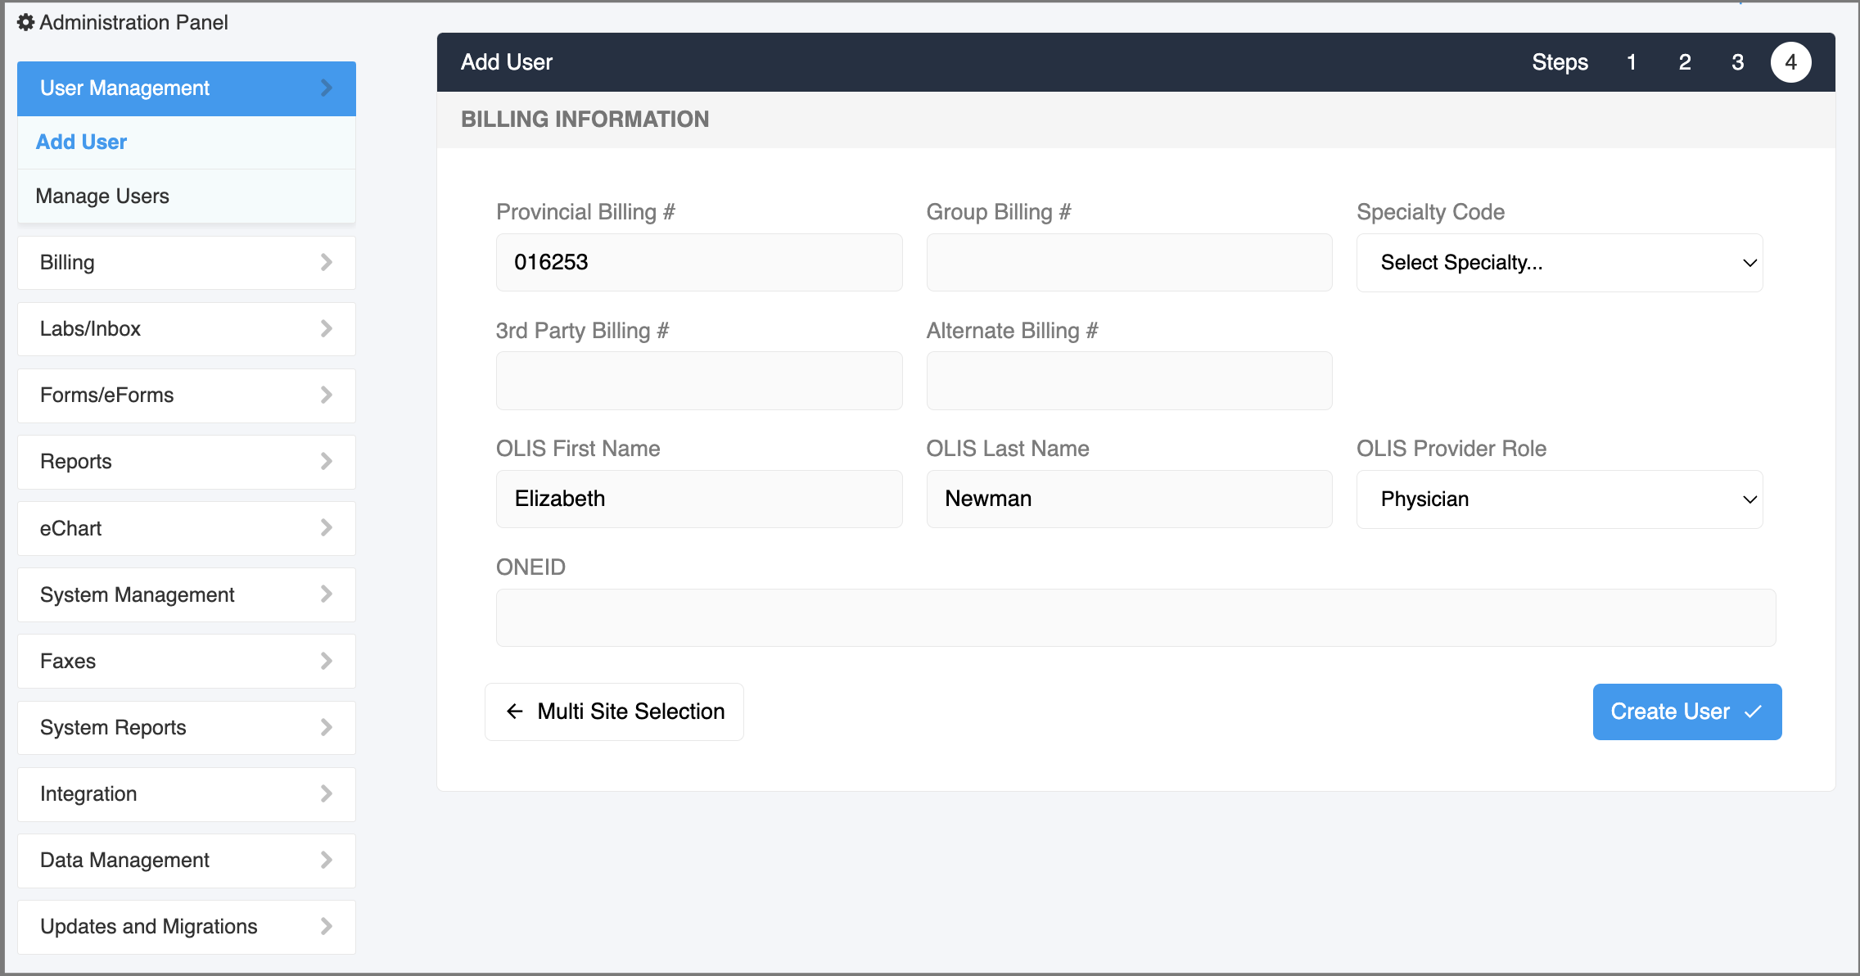Collapse the User Management chevron

327,88
